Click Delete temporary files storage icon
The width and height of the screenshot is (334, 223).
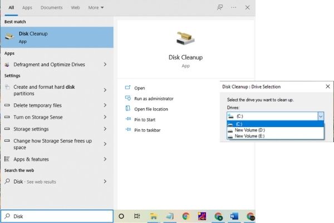point(7,105)
